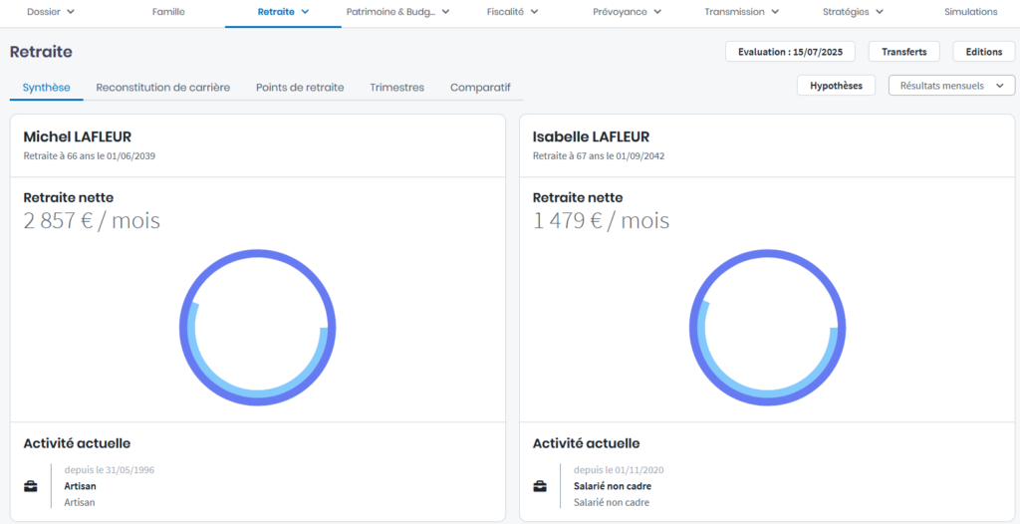Click Michel's briefcase activity icon
Screen dimensions: 1020x524
point(31,486)
